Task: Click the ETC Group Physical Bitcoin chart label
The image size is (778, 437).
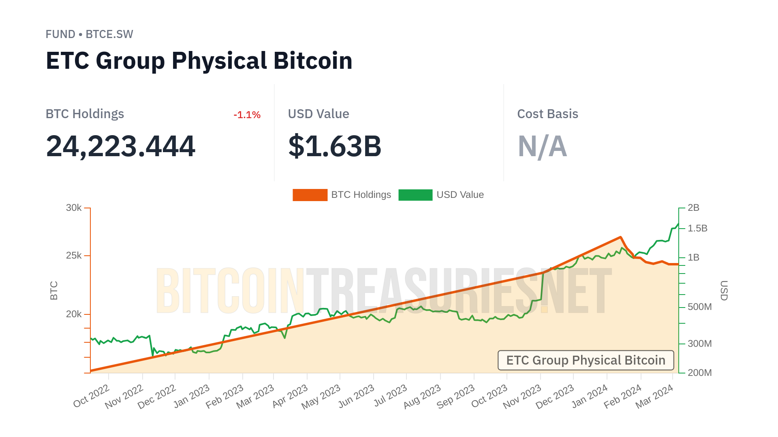Action: click(586, 360)
